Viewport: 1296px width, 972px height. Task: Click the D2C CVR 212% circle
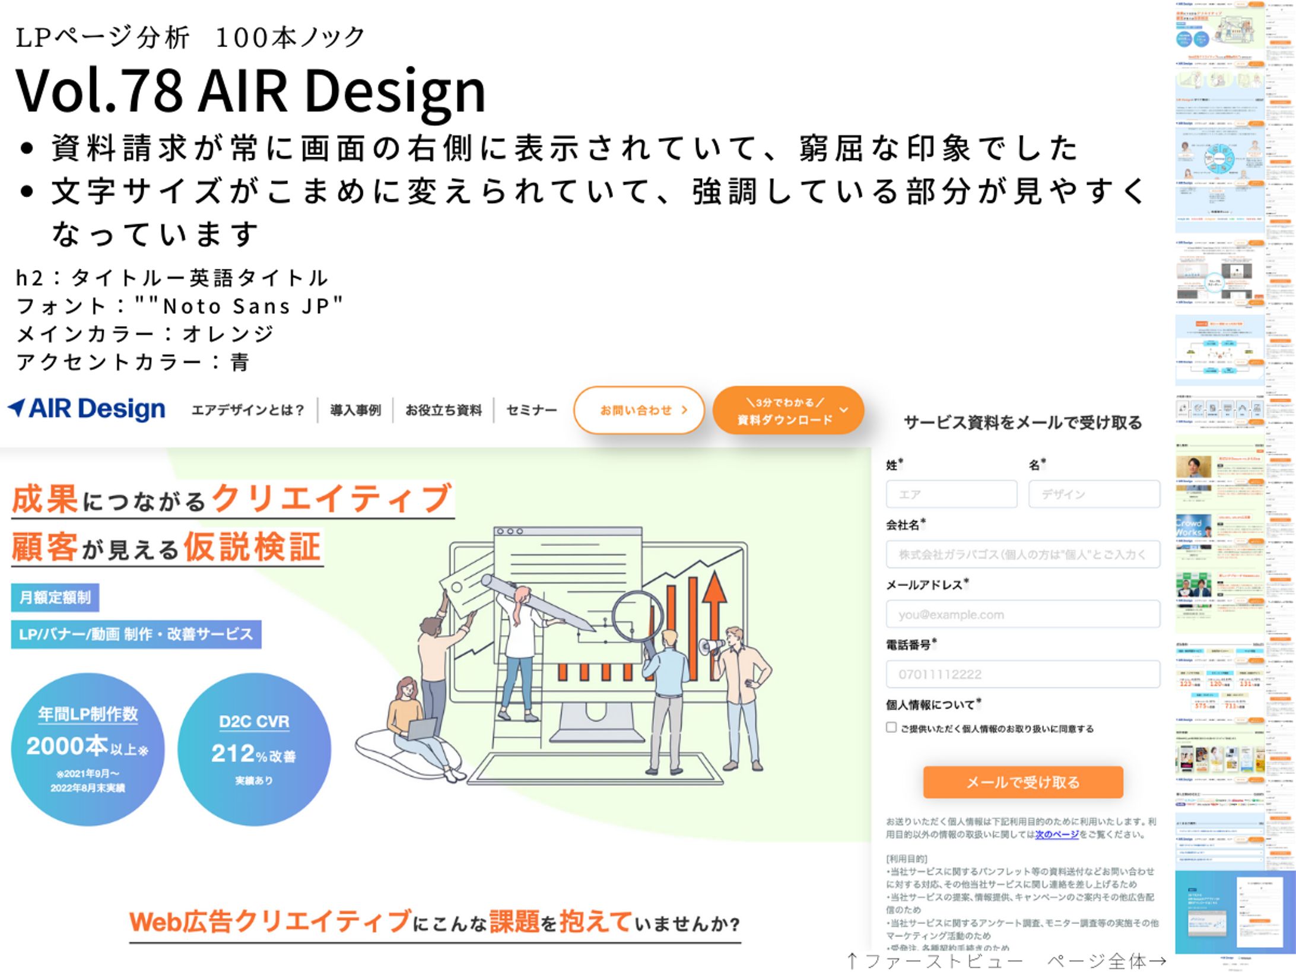point(254,749)
